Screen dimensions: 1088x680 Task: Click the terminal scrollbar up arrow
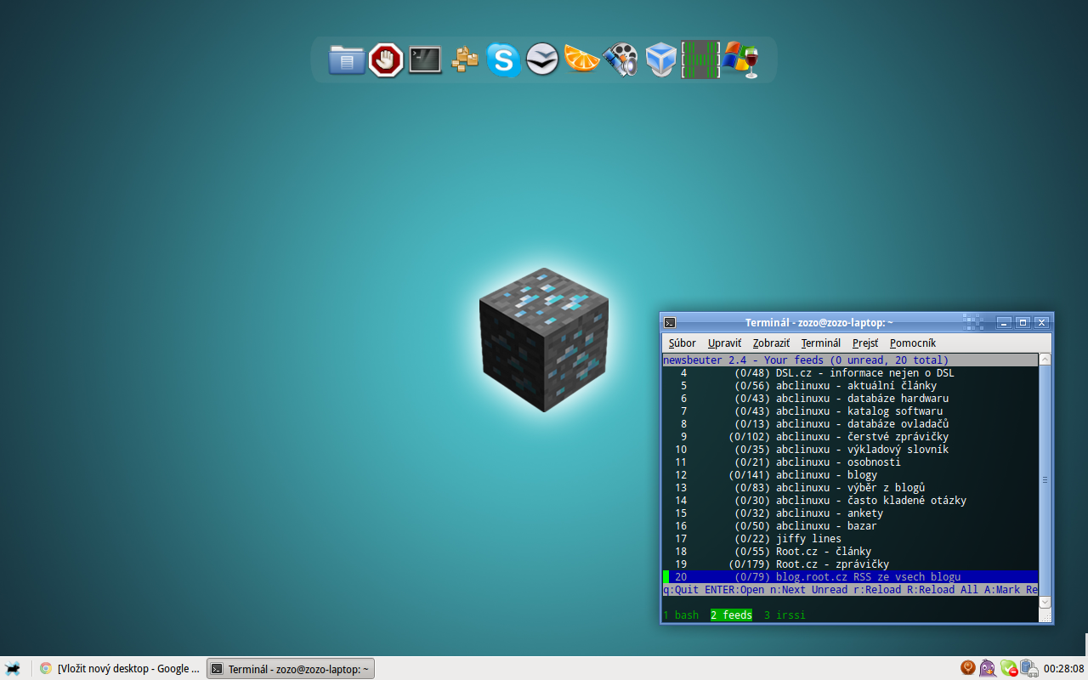click(x=1045, y=360)
